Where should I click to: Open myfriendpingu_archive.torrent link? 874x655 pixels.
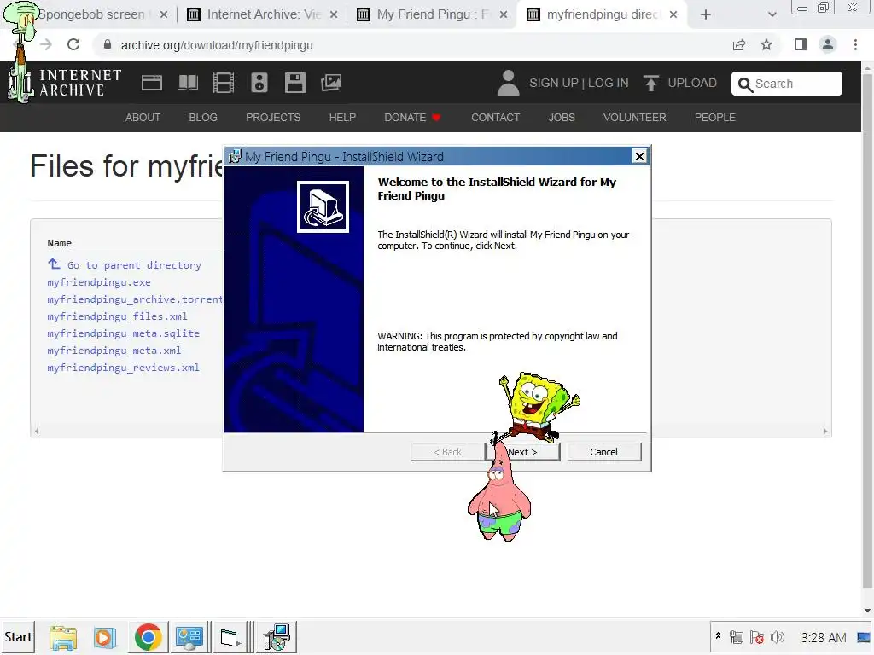(x=135, y=299)
